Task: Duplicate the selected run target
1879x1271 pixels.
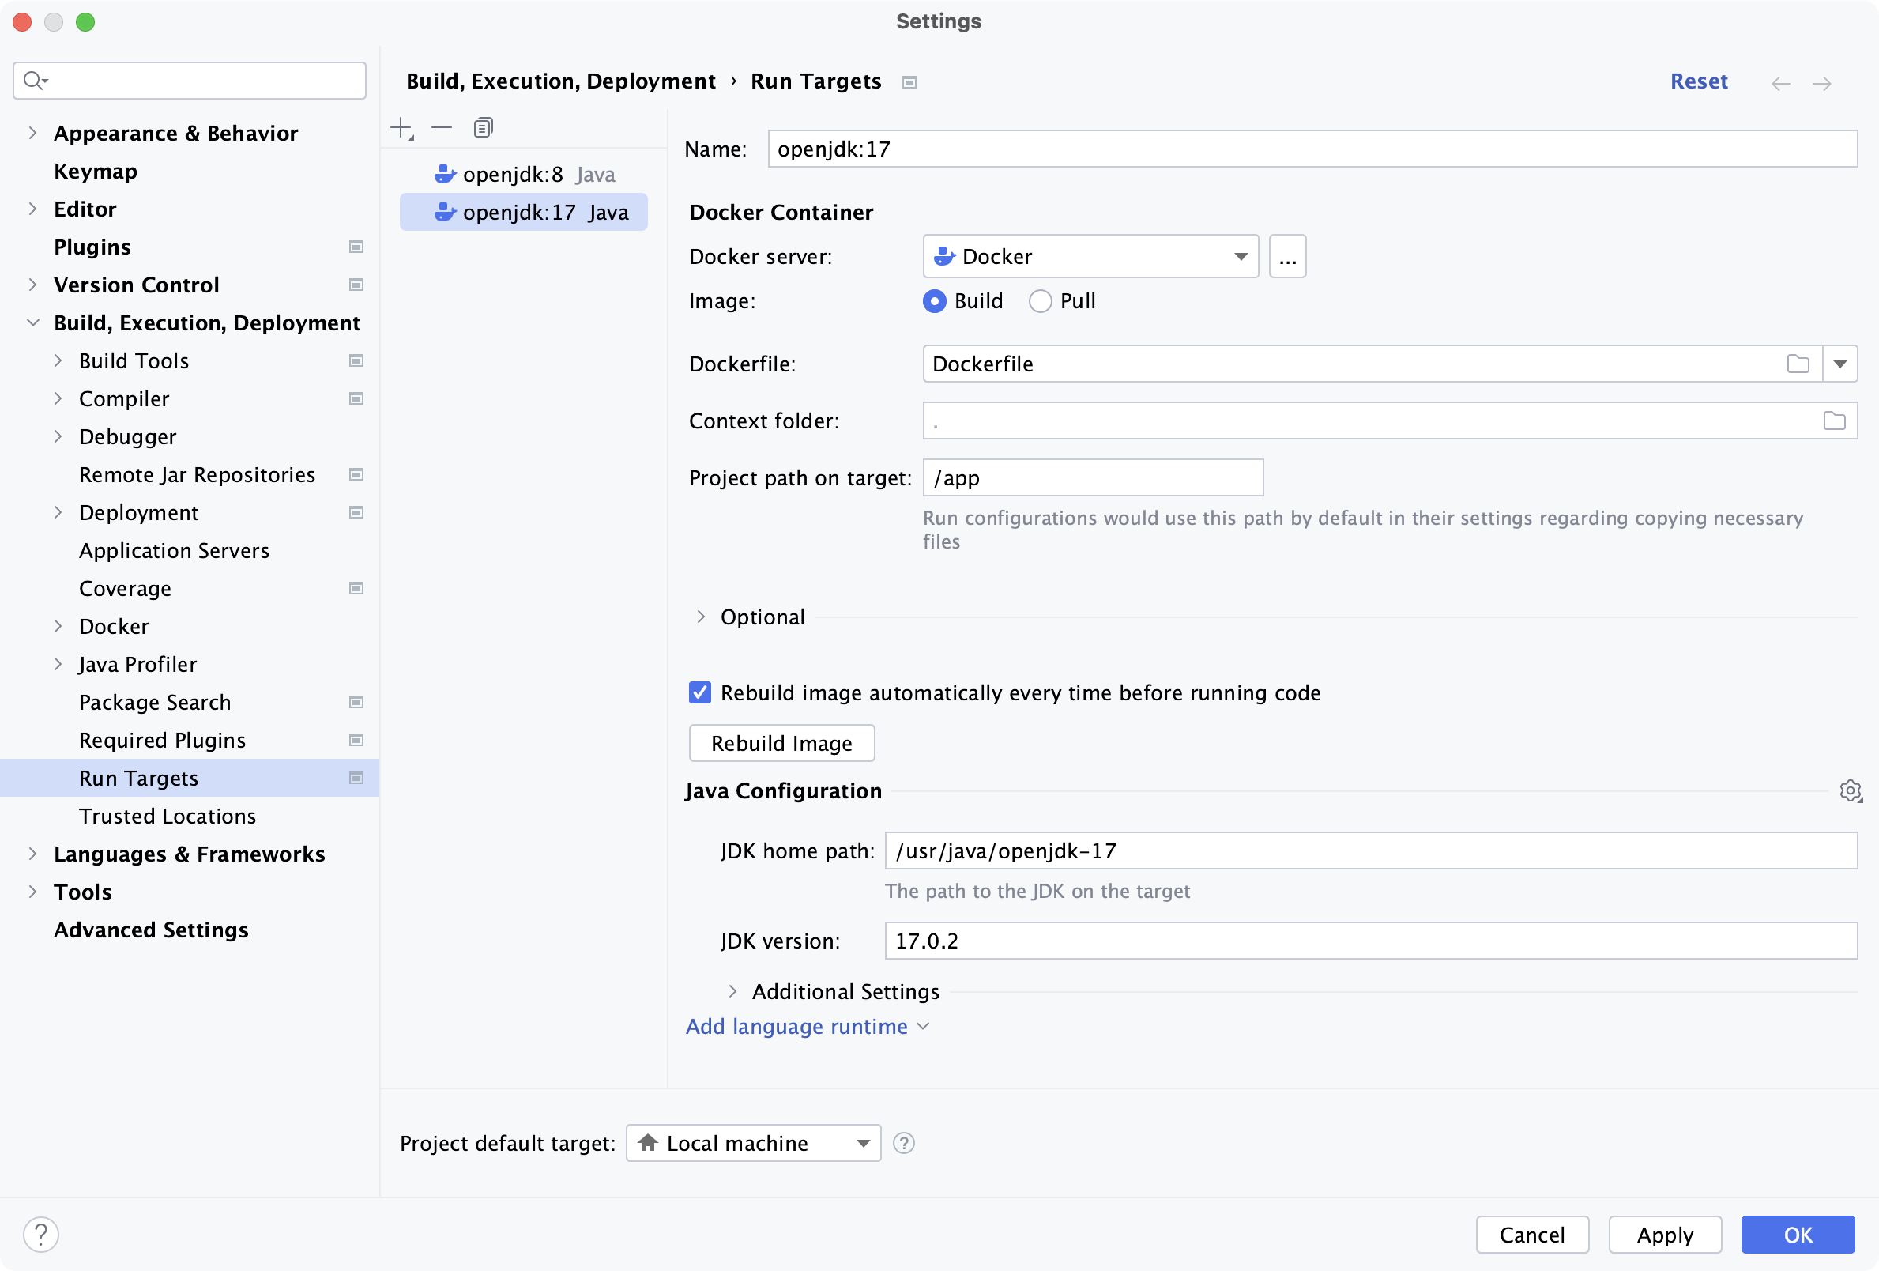Action: (x=483, y=127)
